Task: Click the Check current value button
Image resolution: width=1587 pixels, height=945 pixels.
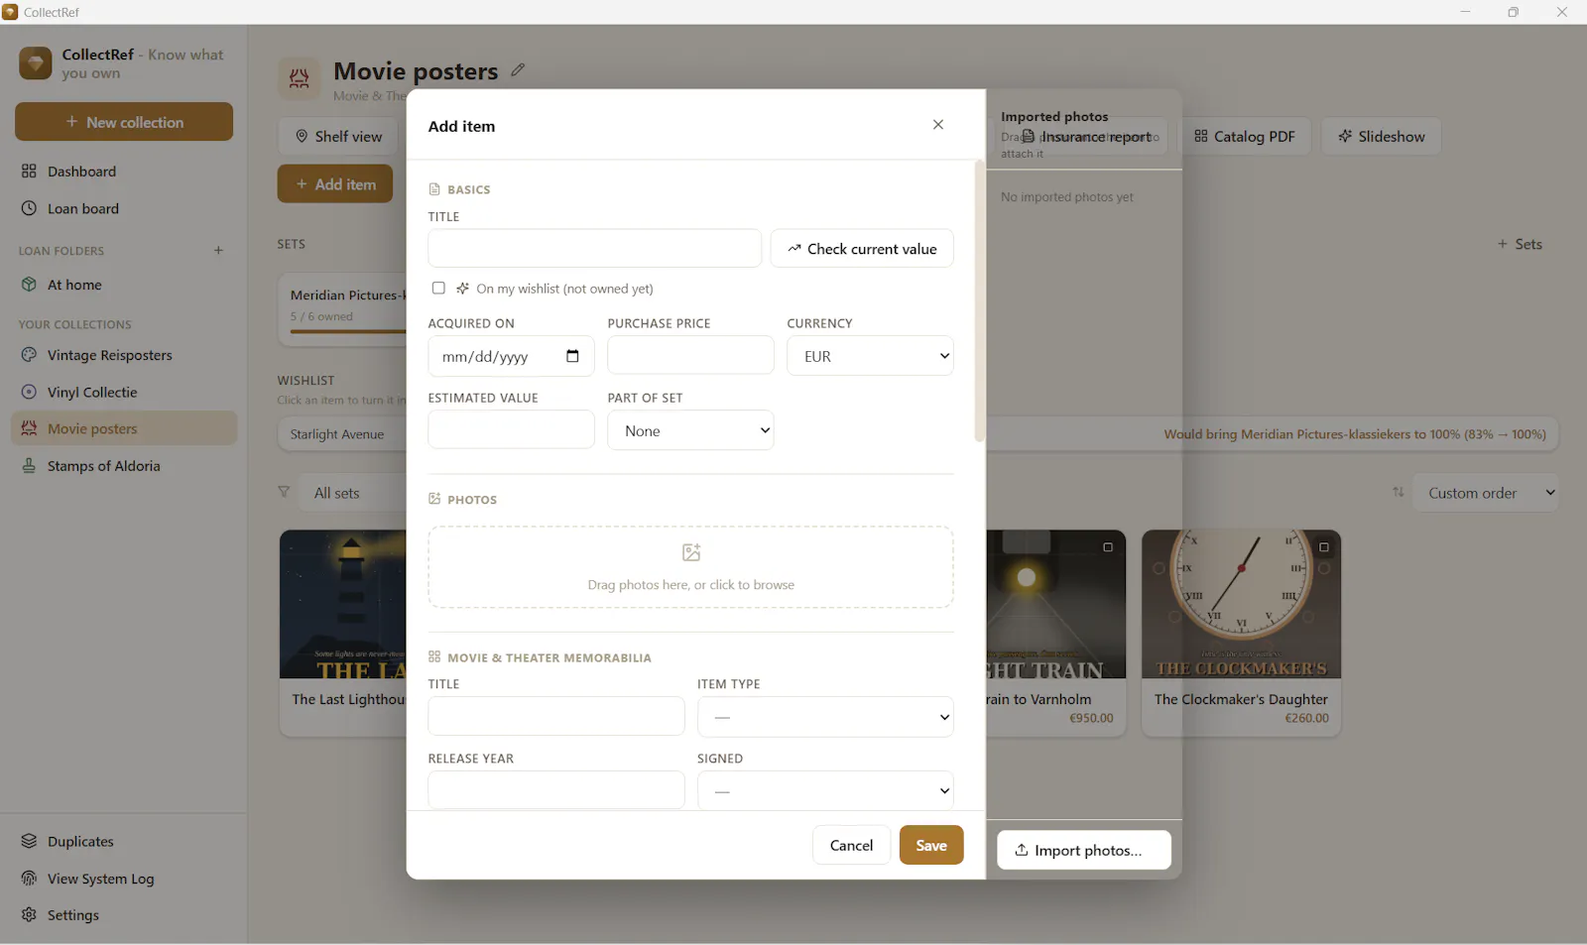Action: (x=862, y=249)
